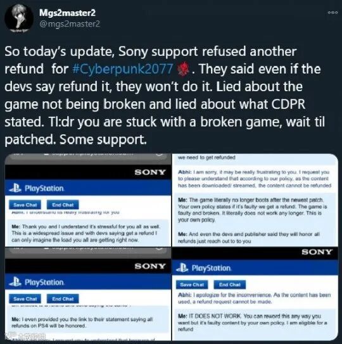Open the Mgs2master2 display name profile link

click(x=67, y=13)
